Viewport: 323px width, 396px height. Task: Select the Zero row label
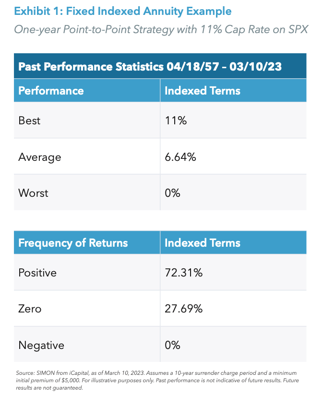[x=30, y=309]
